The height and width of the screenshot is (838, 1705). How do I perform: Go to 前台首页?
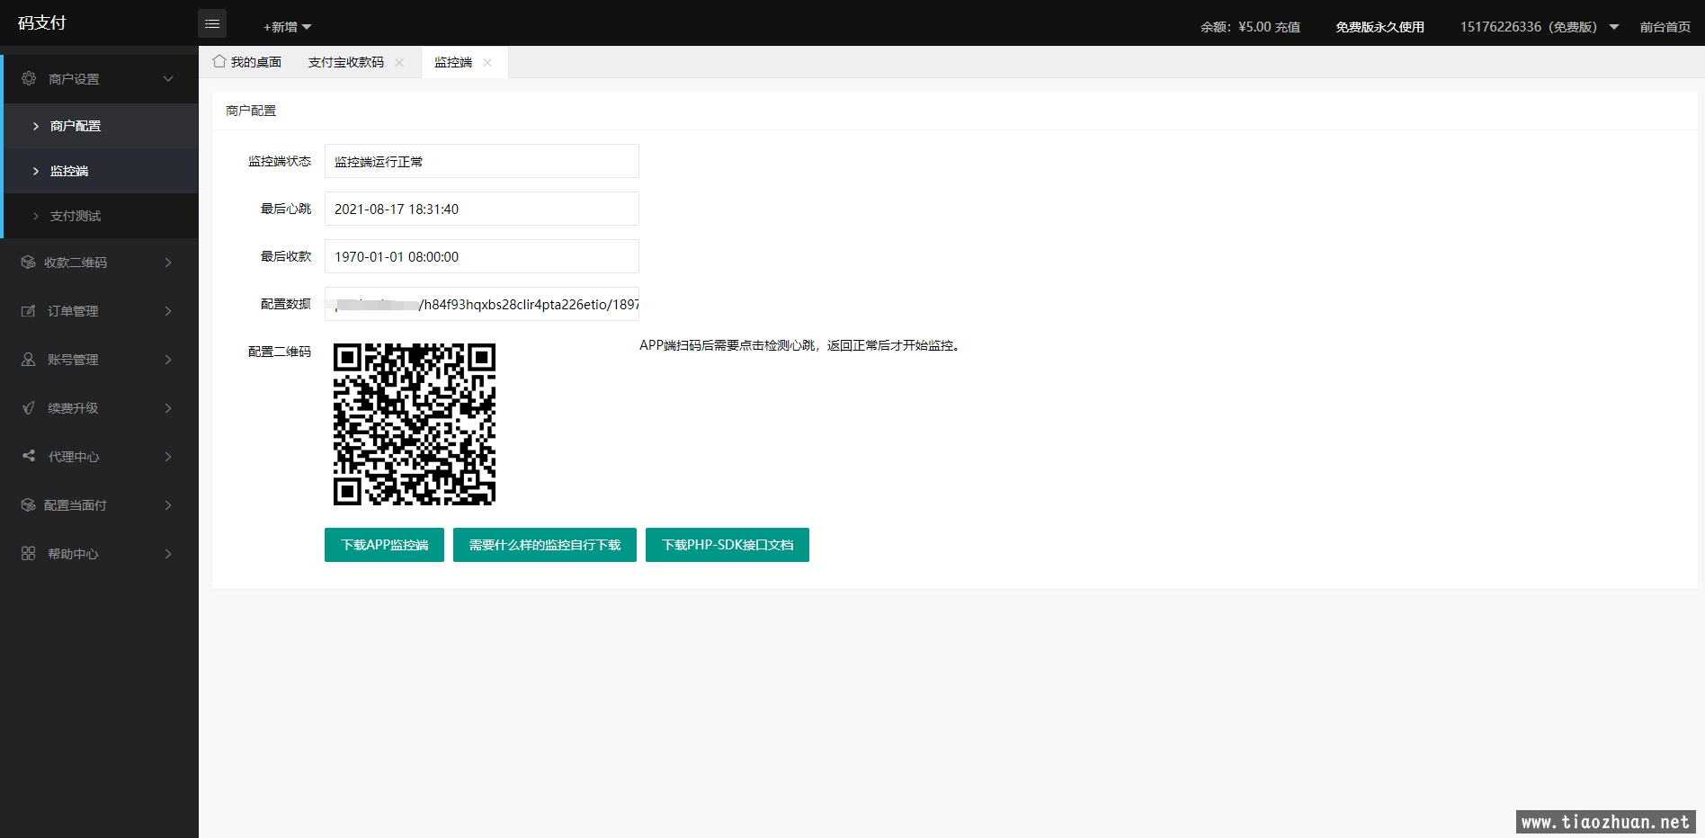pyautogui.click(x=1665, y=27)
